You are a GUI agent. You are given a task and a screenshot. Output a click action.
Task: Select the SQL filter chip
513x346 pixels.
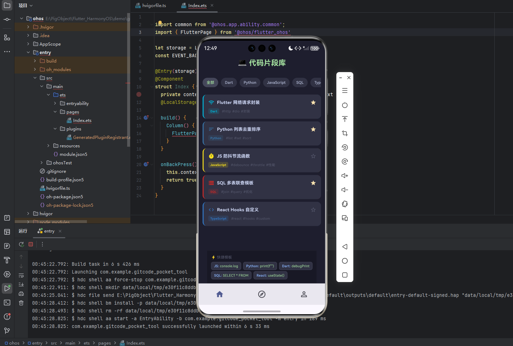pyautogui.click(x=300, y=82)
